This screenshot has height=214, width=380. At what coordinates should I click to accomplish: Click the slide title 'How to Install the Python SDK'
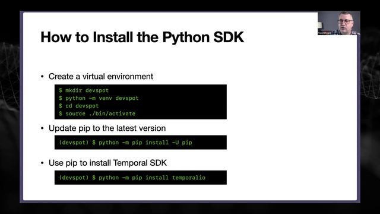click(x=142, y=37)
